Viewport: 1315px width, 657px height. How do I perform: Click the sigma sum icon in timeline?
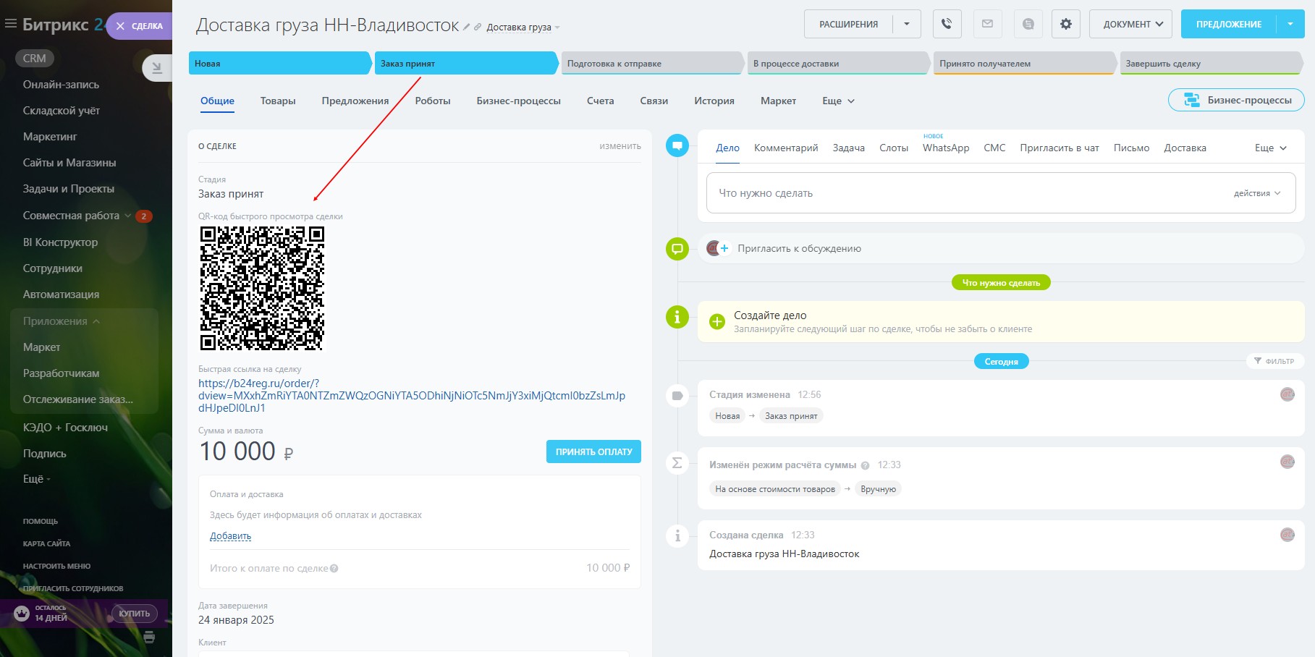click(x=677, y=463)
